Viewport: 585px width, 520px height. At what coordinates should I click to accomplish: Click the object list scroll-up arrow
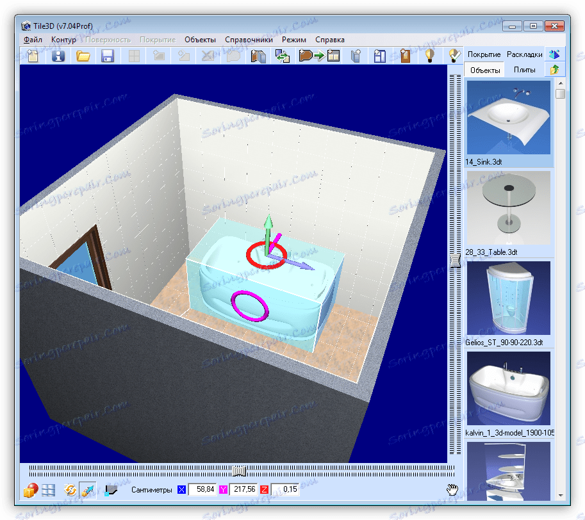click(x=561, y=83)
